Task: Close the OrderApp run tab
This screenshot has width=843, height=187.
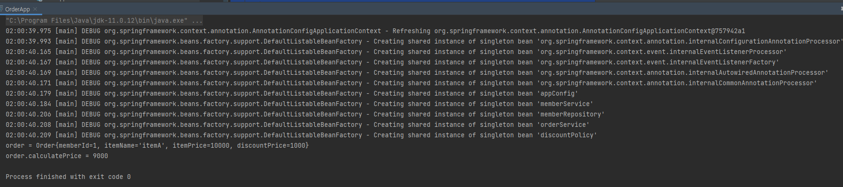Action: tap(35, 9)
